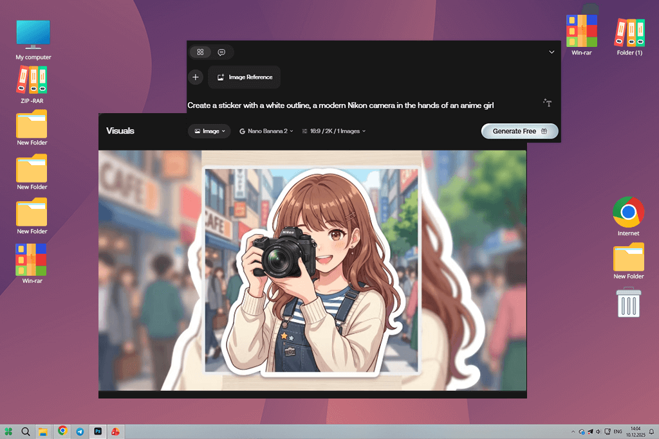Select the Win-rar icon beside Folder (1)
The width and height of the screenshot is (659, 439).
(581, 35)
